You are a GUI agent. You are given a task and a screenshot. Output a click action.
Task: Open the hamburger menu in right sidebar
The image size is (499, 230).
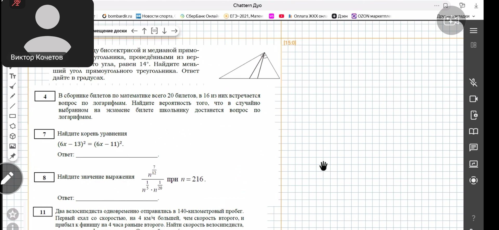(474, 31)
